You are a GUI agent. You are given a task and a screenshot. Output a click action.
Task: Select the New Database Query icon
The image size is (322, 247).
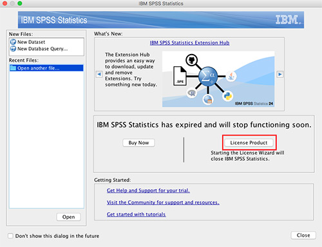[x=13, y=49]
